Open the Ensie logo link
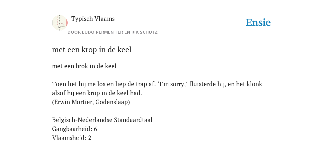The width and height of the screenshot is (329, 164). pos(258,22)
